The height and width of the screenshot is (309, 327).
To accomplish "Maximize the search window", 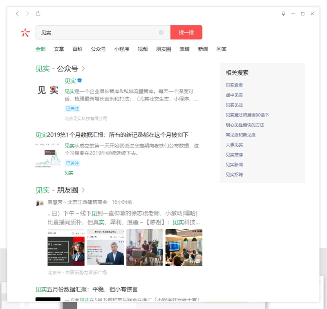I will 302,14.
